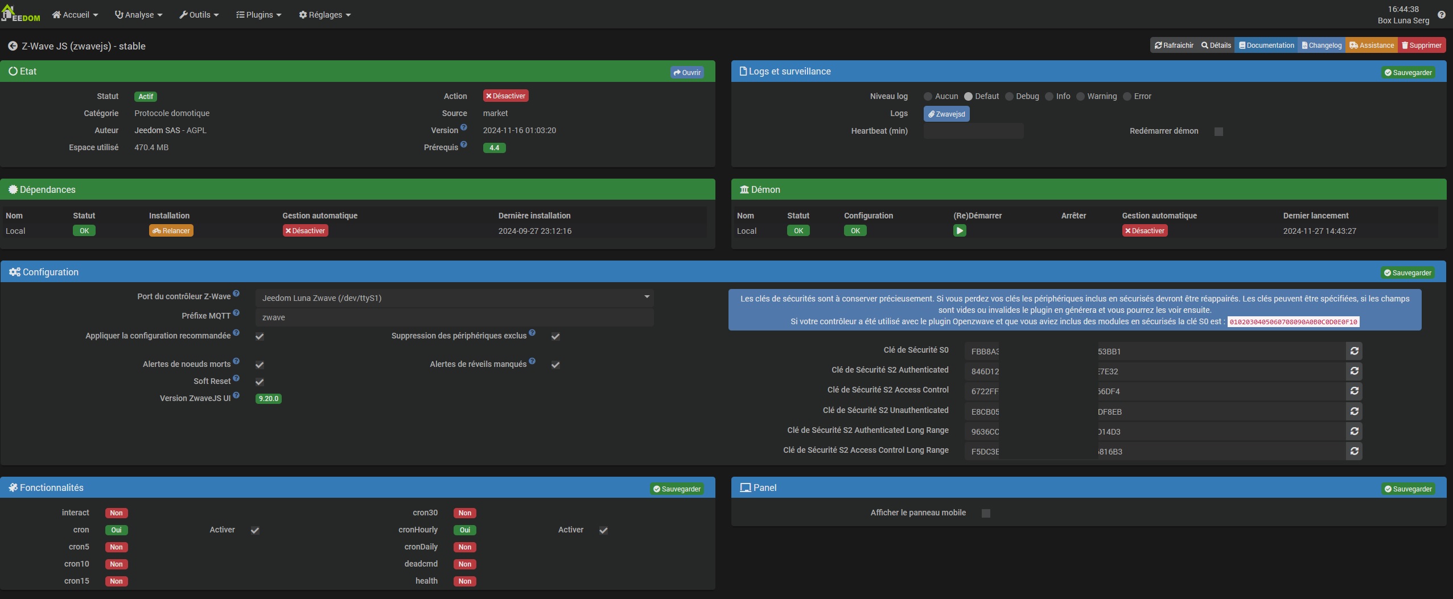Select the Error log level

tap(1127, 97)
